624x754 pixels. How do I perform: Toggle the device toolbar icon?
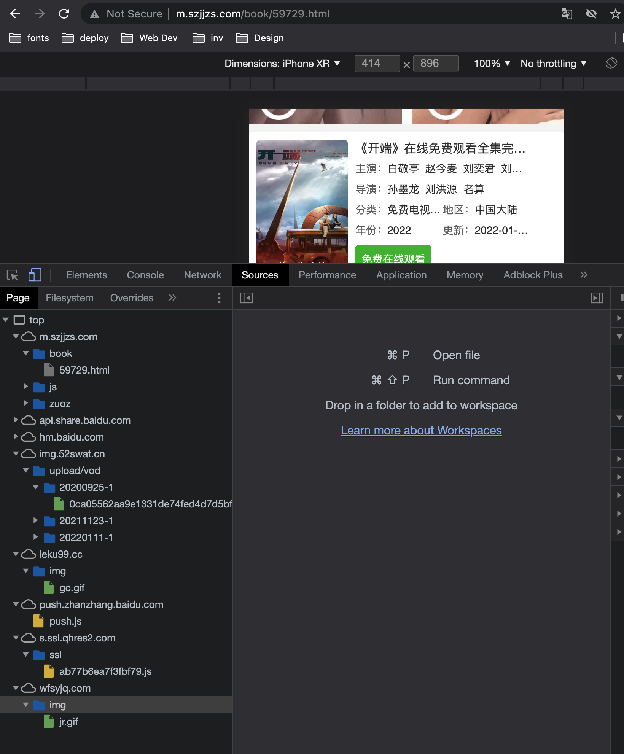tap(35, 275)
